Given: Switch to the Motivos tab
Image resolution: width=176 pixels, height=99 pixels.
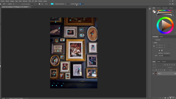Looking at the screenshot, I should [171, 8].
